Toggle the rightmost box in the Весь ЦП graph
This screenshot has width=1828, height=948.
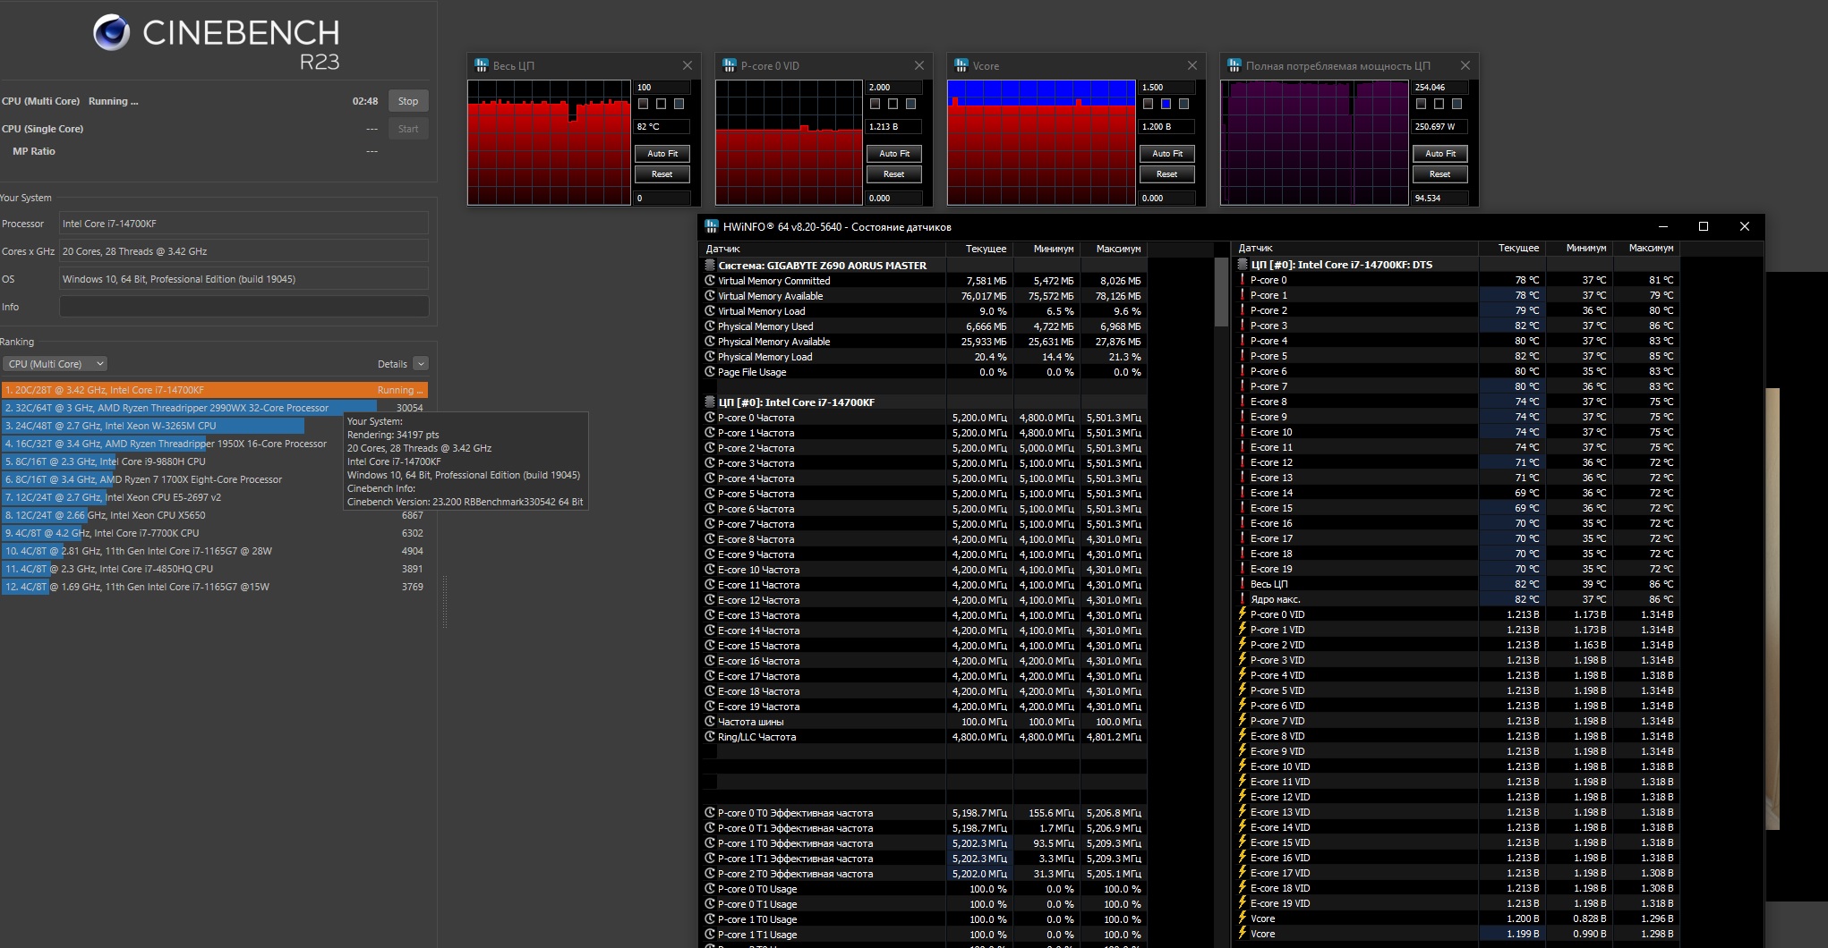(x=679, y=104)
